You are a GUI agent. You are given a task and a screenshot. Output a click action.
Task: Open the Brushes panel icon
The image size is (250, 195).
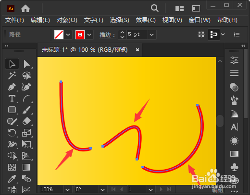(234, 100)
